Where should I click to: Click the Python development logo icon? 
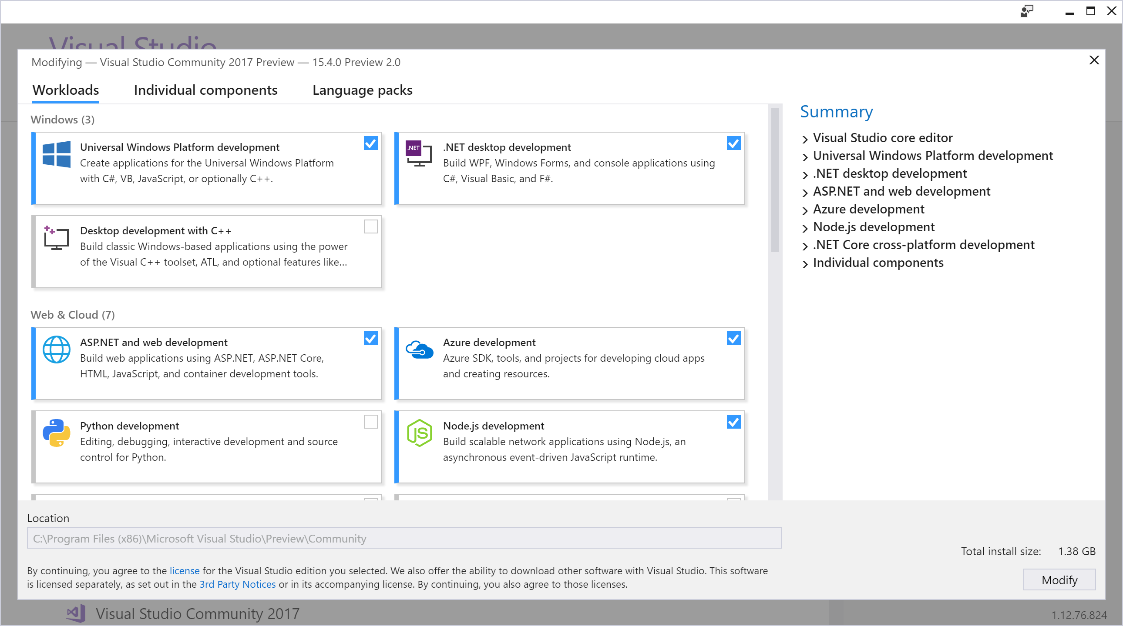pyautogui.click(x=56, y=433)
